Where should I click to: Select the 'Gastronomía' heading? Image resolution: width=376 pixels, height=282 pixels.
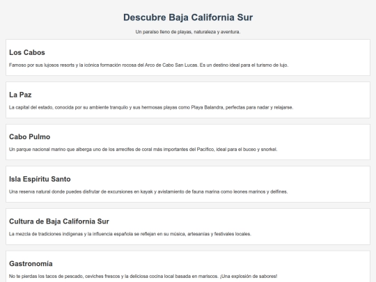[x=31, y=263]
